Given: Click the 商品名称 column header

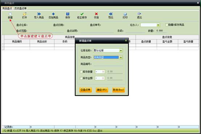Looking at the screenshot, I should (x=42, y=41).
